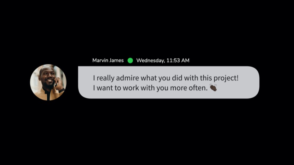The width and height of the screenshot is (294, 165).
Task: Click the "11:53 AM" time text
Action: pos(178,60)
